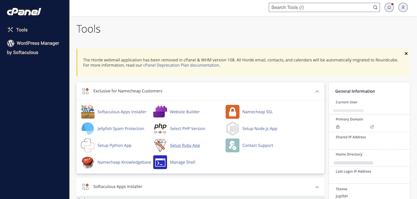The width and height of the screenshot is (417, 199).
Task: Open Contact Support link
Action: 258,146
